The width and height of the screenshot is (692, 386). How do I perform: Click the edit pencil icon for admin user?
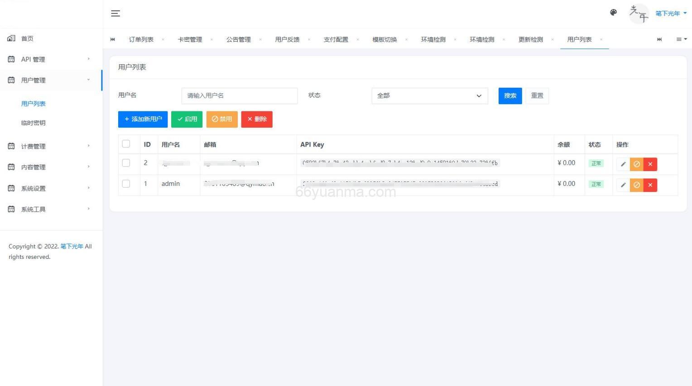[623, 185]
